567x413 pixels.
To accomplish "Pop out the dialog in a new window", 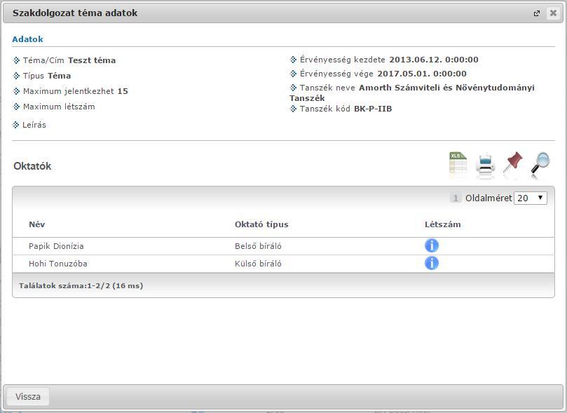I will [537, 13].
